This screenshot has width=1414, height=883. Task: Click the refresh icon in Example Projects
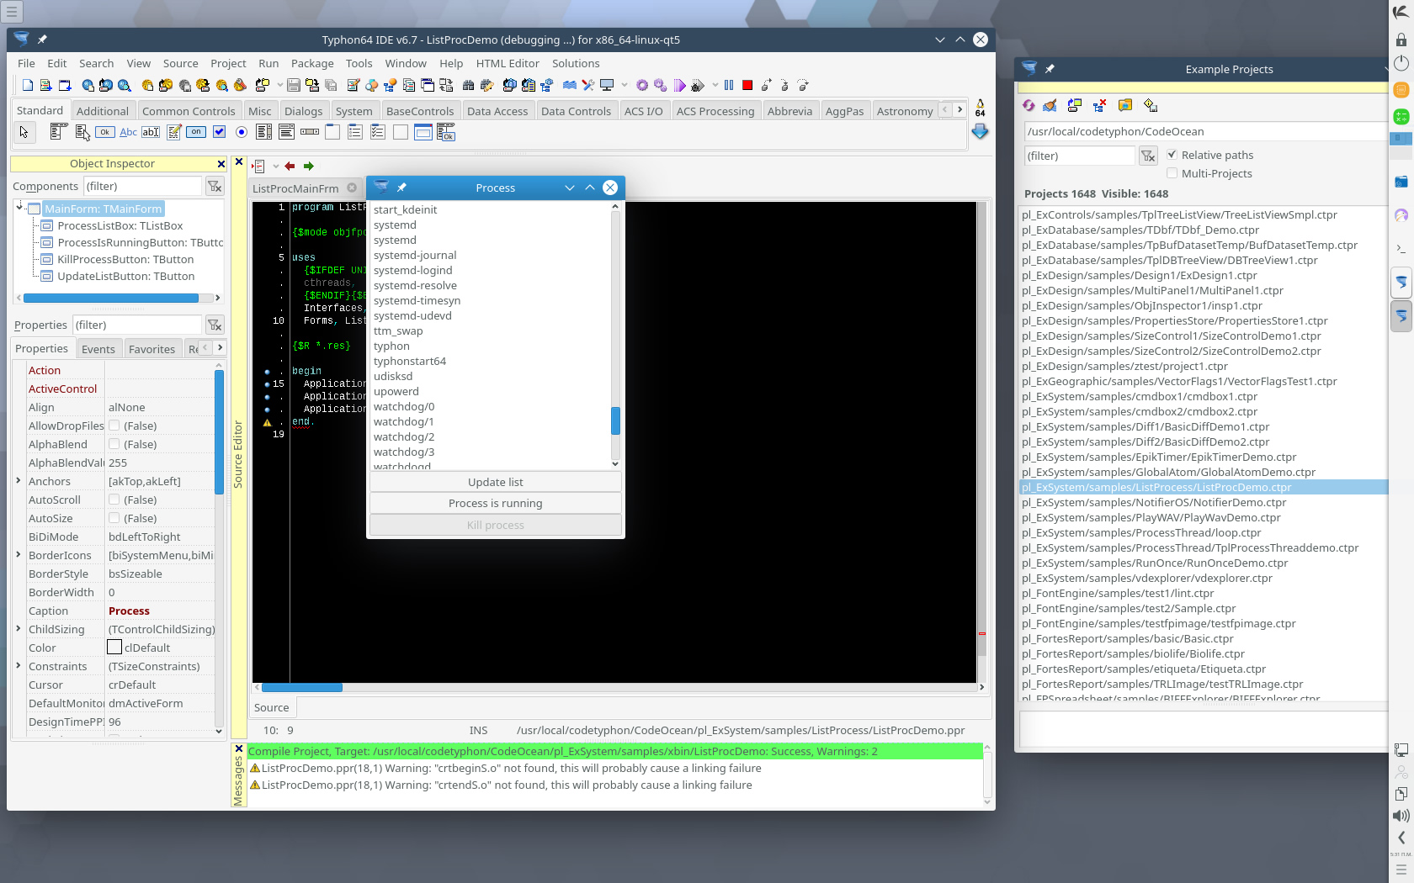point(1029,105)
